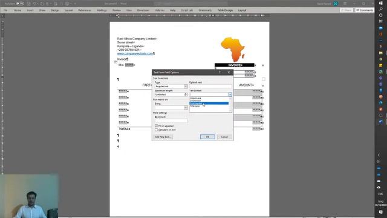Toggle the AutoSave switch
387x218 pixels.
[x=20, y=4]
